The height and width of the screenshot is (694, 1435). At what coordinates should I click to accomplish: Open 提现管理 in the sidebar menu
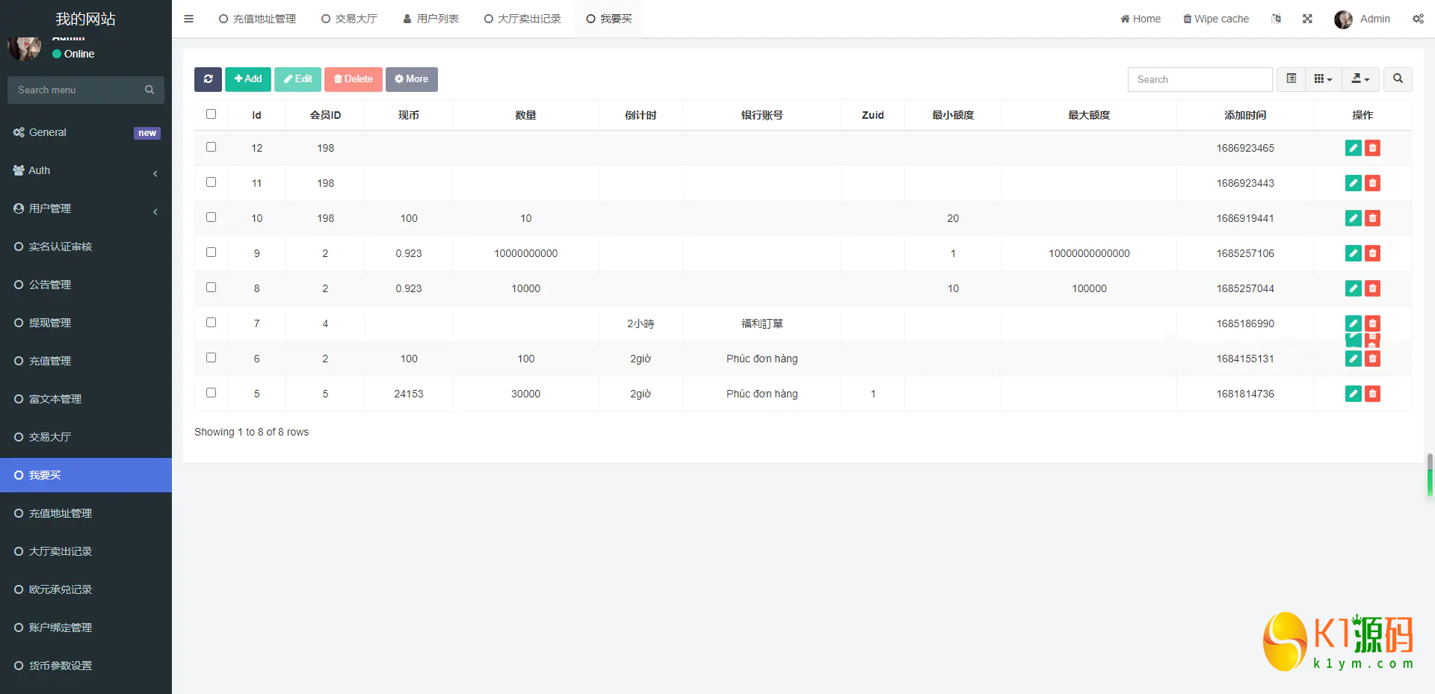pos(50,323)
